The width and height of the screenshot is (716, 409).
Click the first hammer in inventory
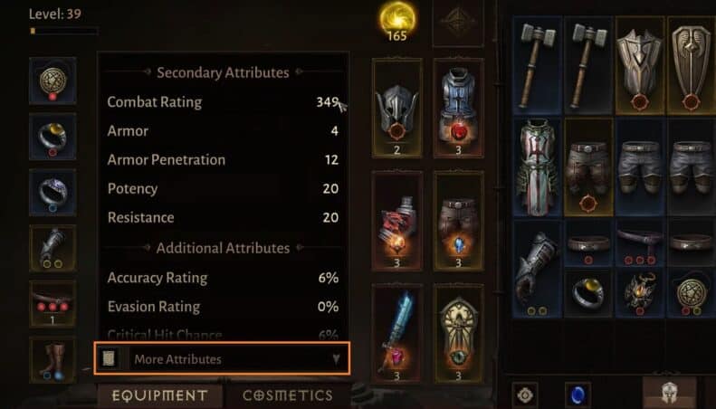click(x=538, y=65)
